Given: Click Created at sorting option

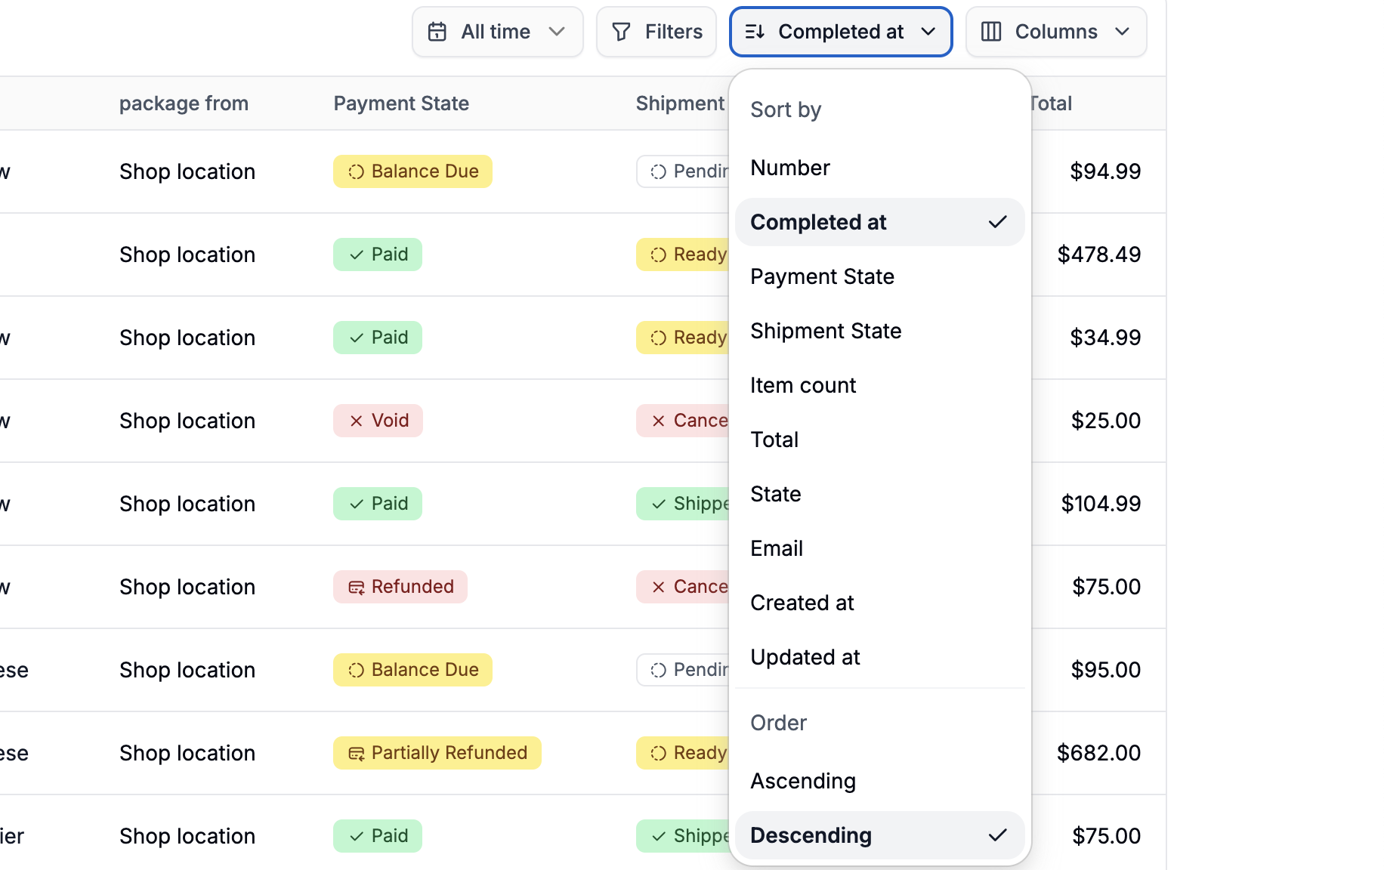Looking at the screenshot, I should pyautogui.click(x=802, y=602).
